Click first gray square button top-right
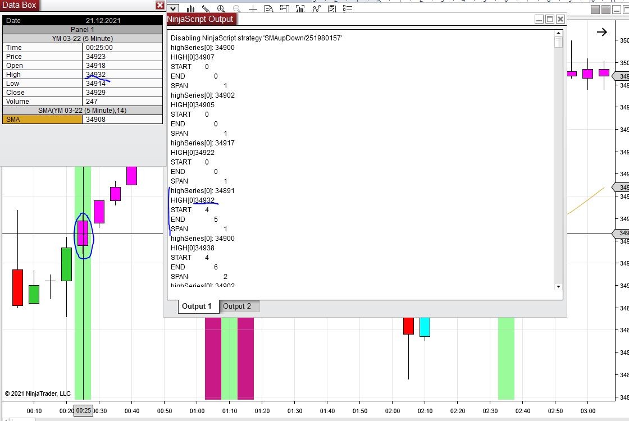Viewport: 629px width, 421px height. tap(595, 10)
